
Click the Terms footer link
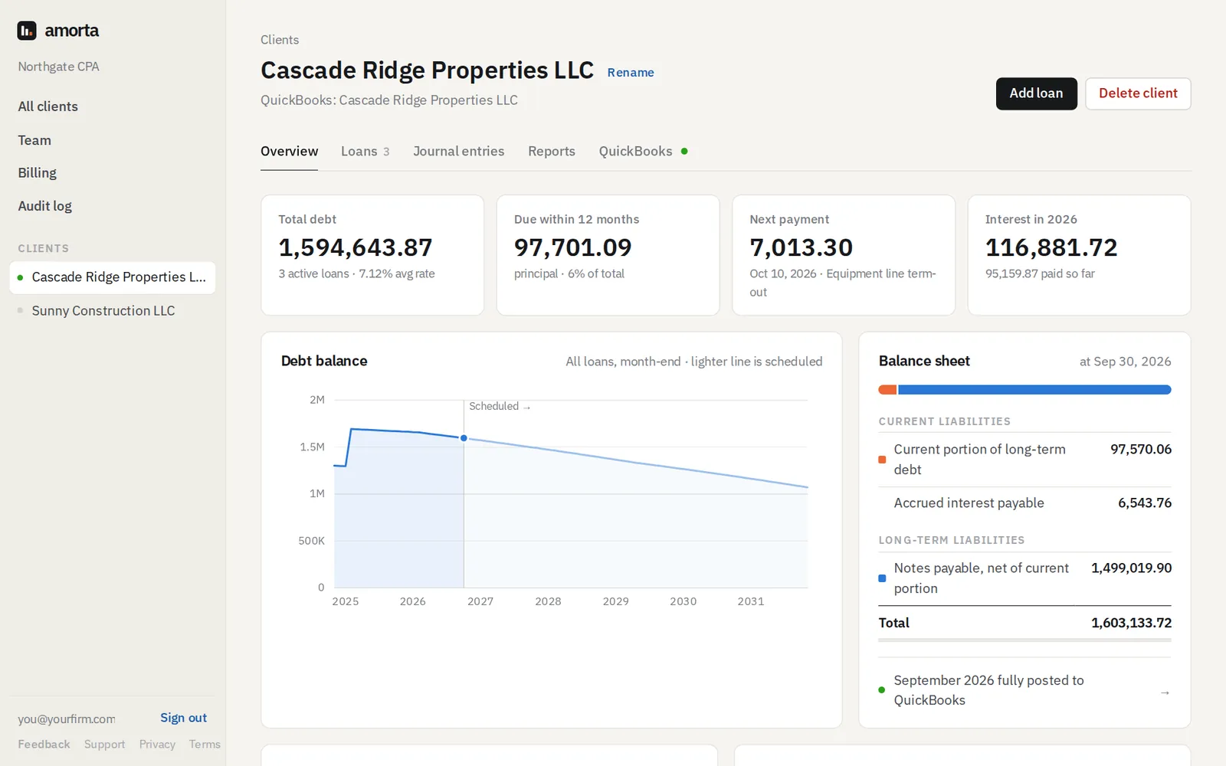205,745
